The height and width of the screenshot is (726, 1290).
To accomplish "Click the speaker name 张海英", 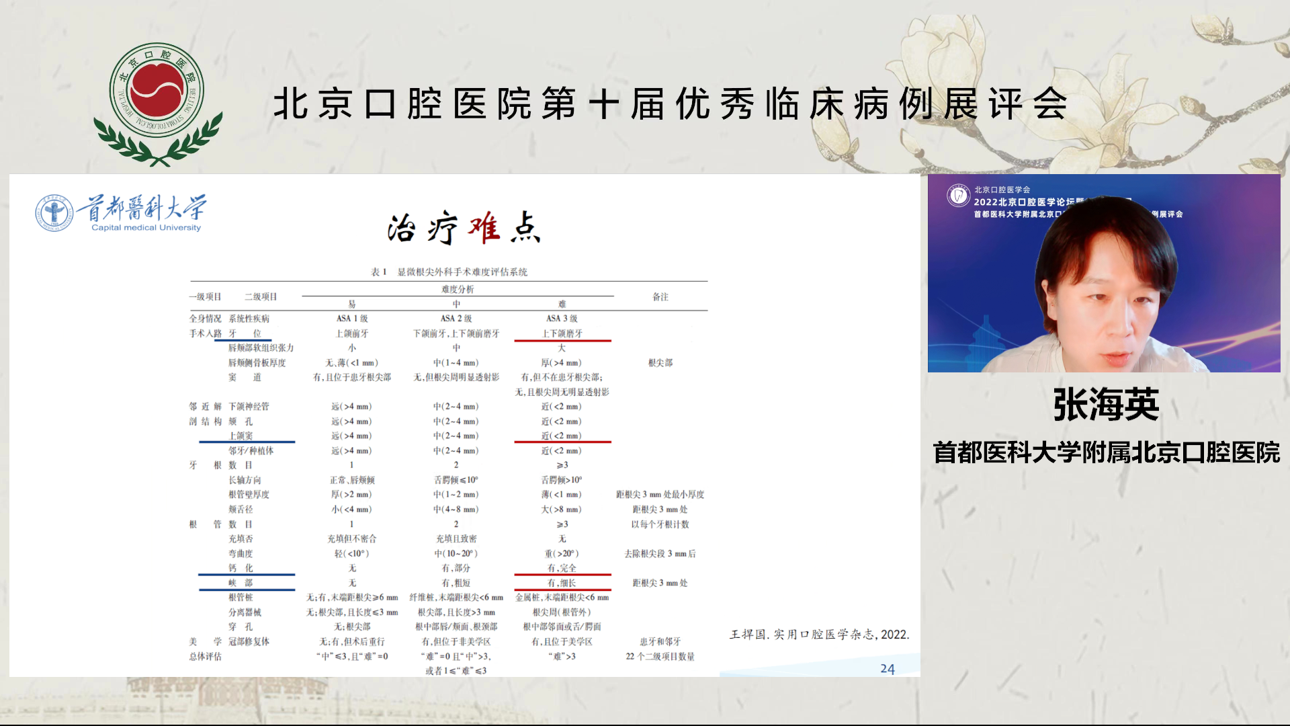I will [1106, 405].
